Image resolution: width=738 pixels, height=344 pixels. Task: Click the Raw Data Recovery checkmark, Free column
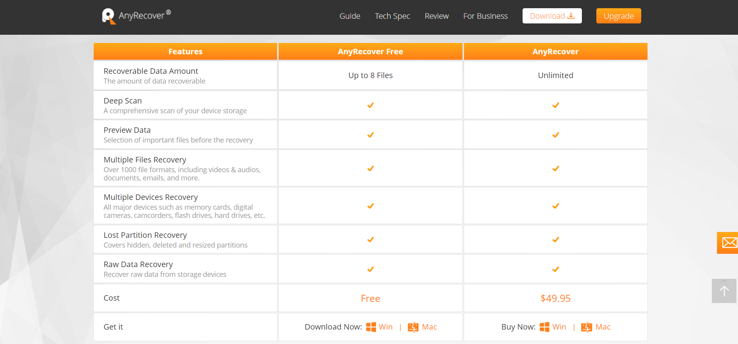370,269
